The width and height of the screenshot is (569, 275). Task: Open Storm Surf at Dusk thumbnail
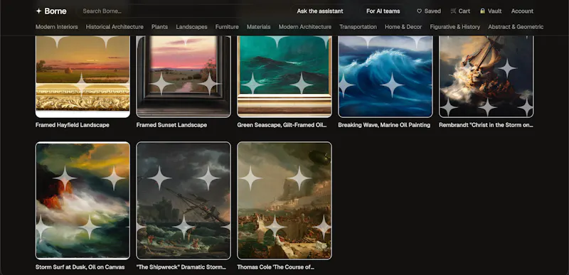point(83,200)
